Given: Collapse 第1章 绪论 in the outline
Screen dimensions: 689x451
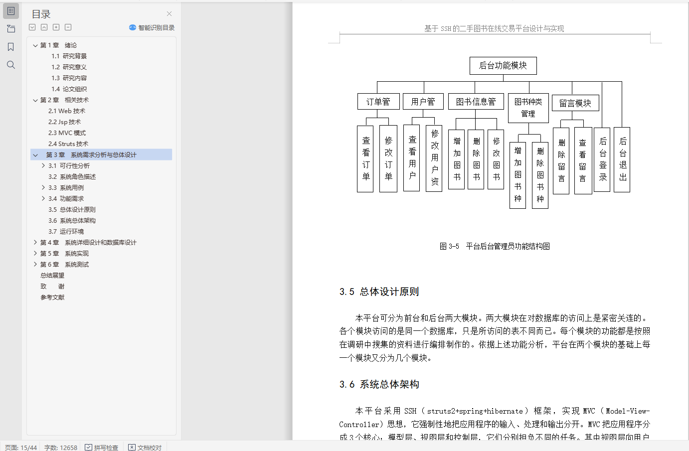Looking at the screenshot, I should 35,45.
